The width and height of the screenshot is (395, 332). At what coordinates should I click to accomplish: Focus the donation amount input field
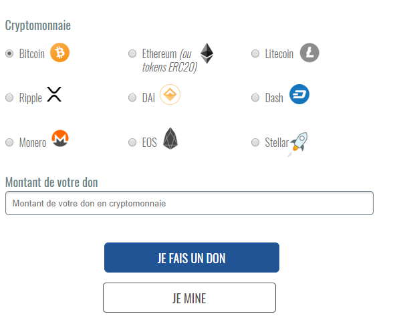(189, 203)
